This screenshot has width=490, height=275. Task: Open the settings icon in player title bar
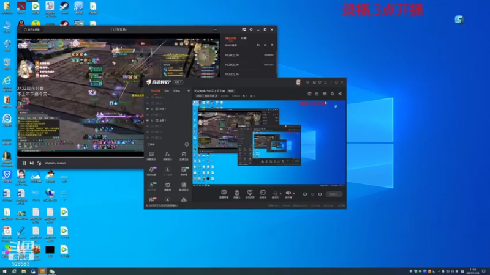(251, 29)
